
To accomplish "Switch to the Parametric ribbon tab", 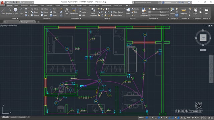I will click(34, 5).
